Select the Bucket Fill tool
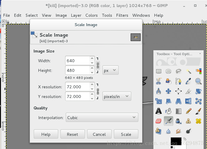The width and height of the screenshot is (207, 149). click(168, 111)
